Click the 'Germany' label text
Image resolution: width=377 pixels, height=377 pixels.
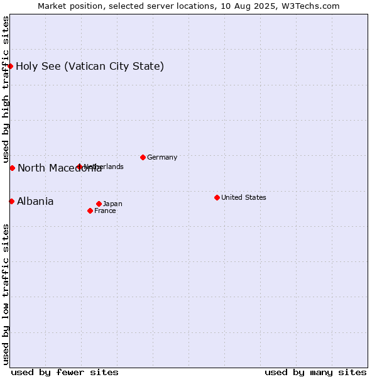(162, 158)
